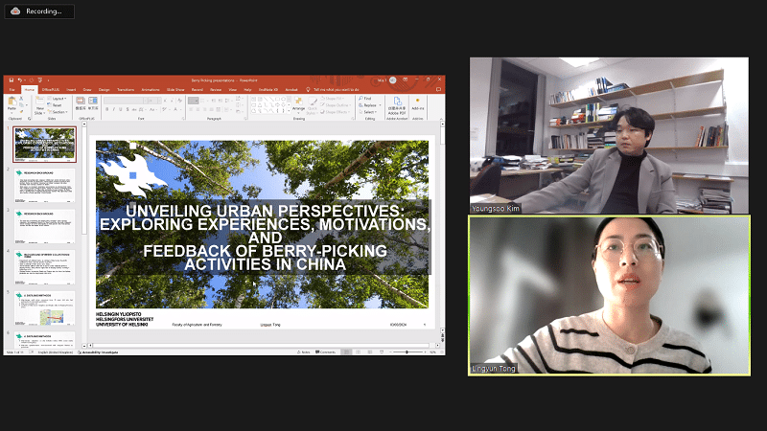
Task: Open the font name combo box
Action: [x=123, y=100]
